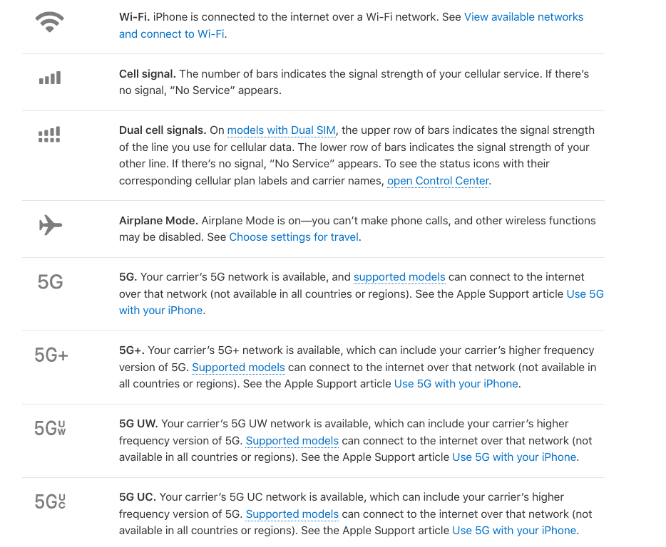666x547 pixels.
Task: Open Use 5G with your iPhone in 5G UW row
Action: coord(514,457)
